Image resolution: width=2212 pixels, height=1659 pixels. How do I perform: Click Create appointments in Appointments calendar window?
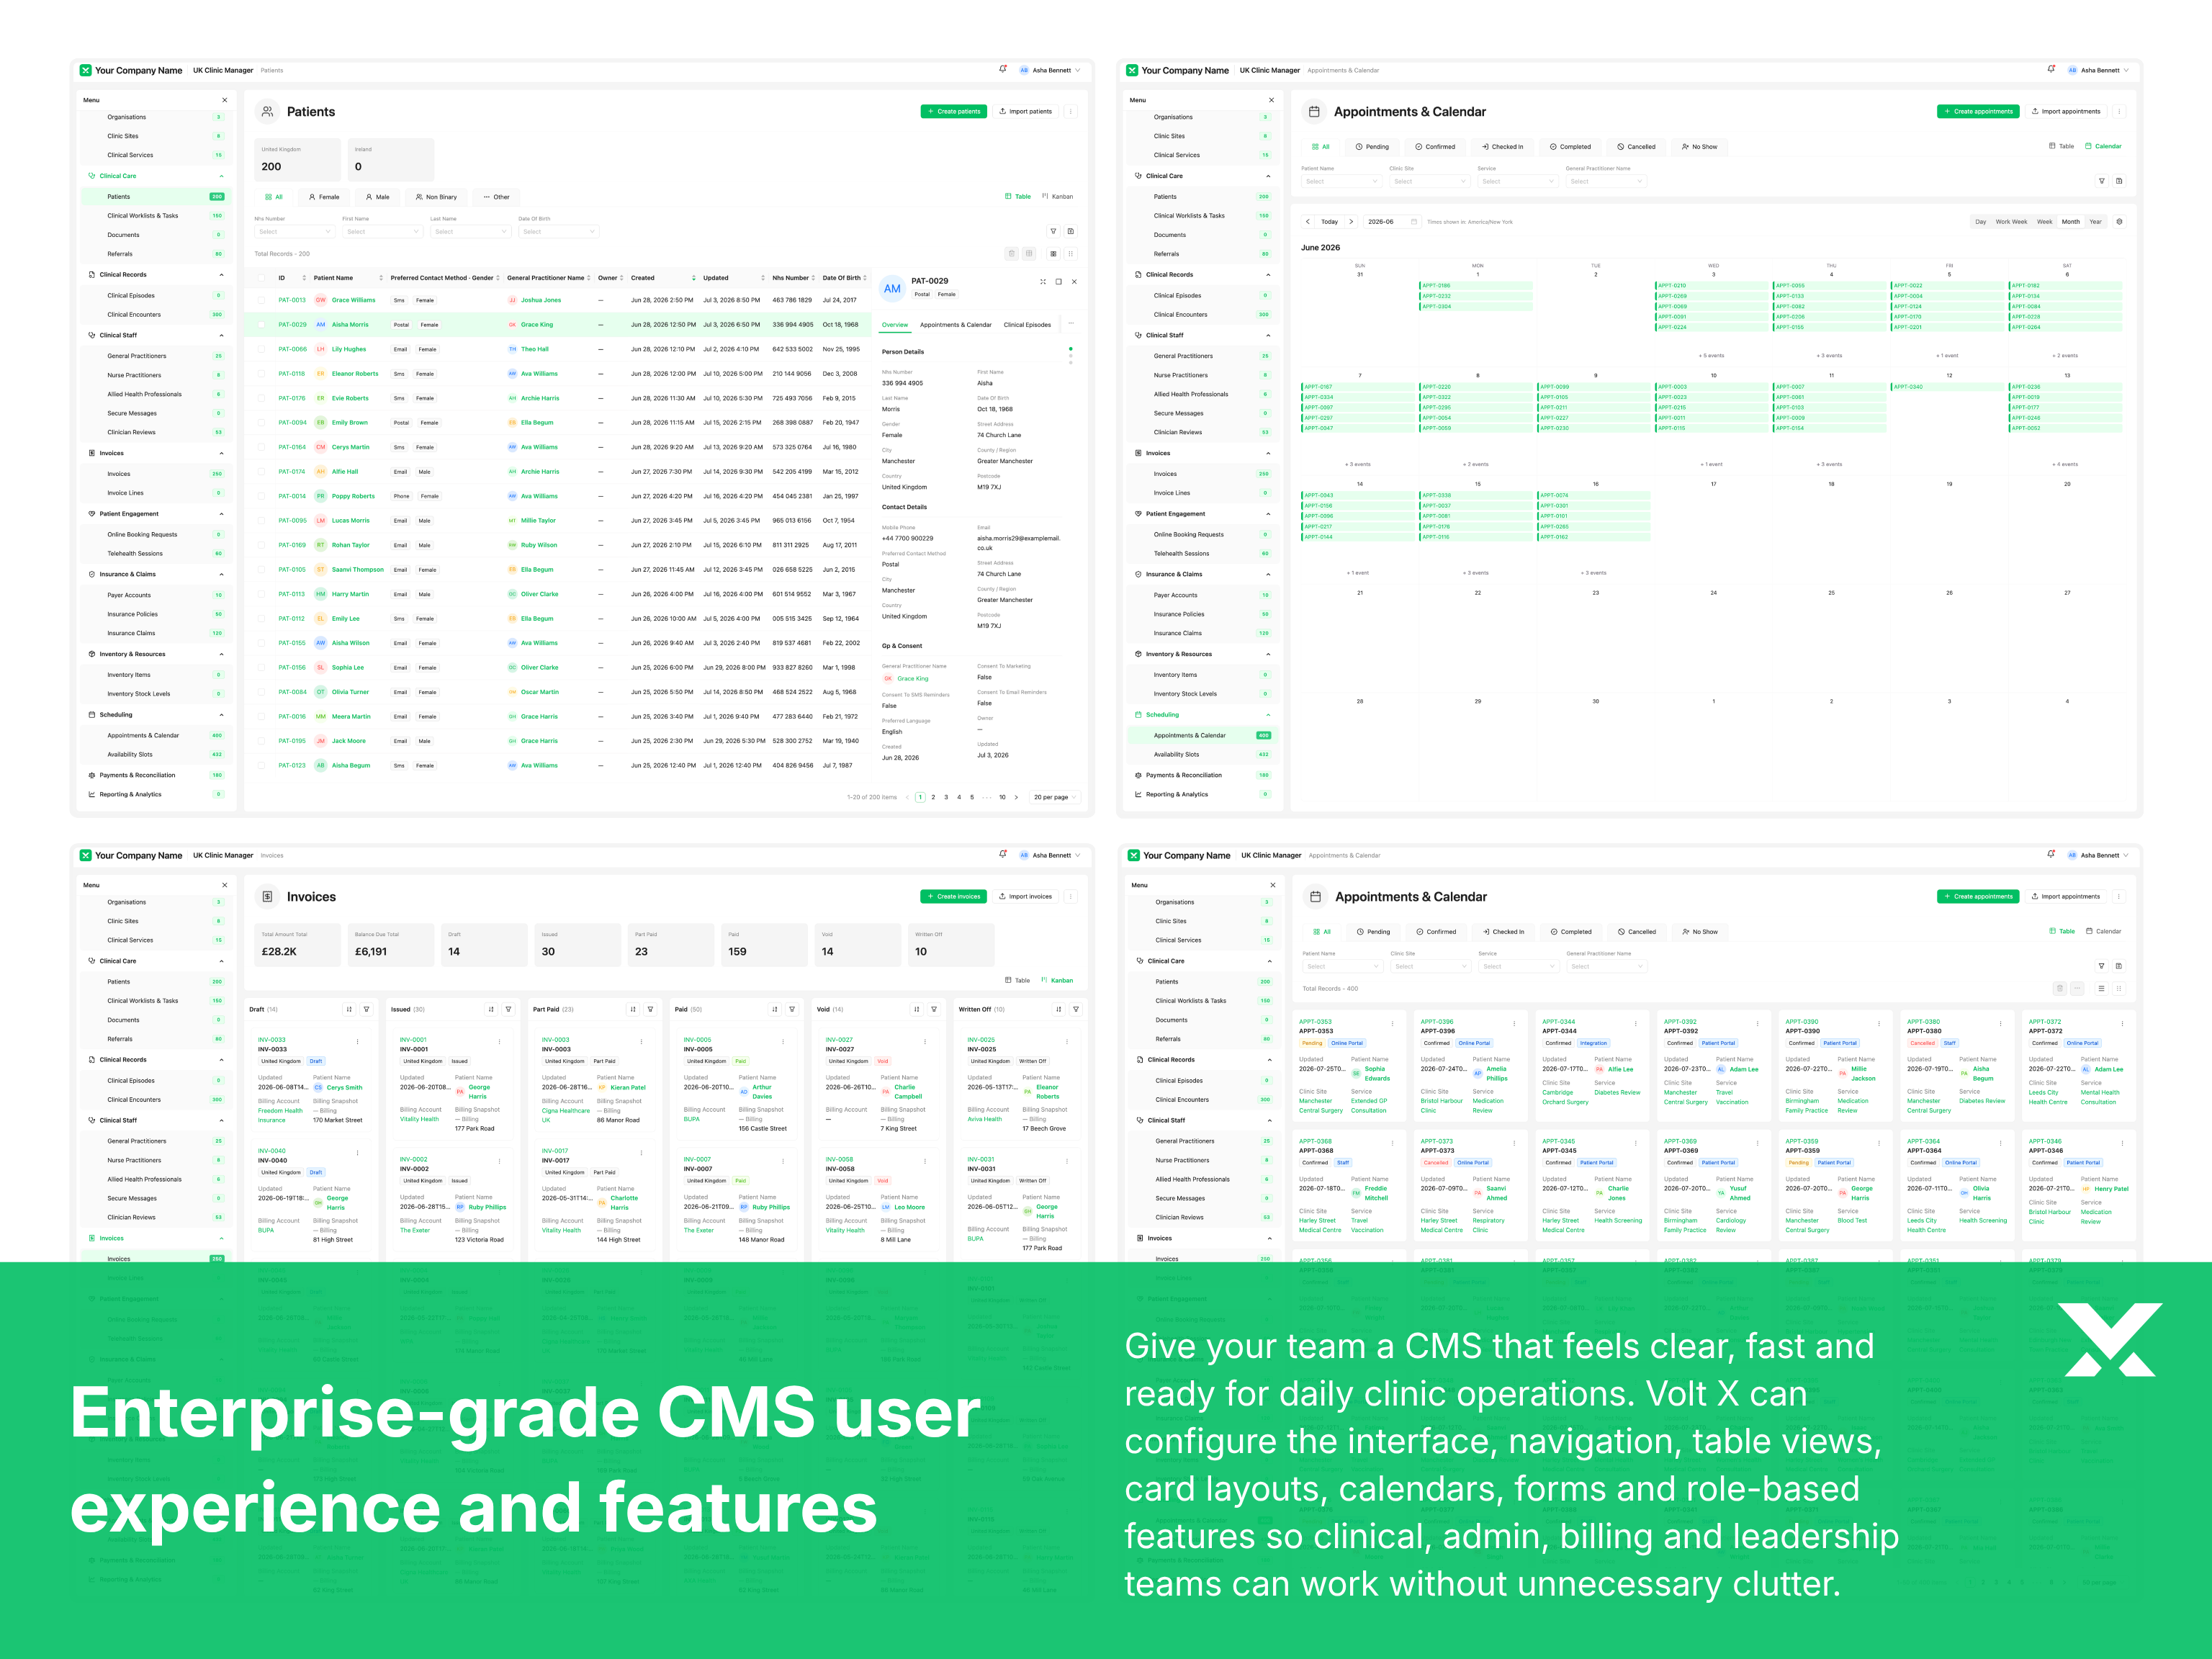1978,112
